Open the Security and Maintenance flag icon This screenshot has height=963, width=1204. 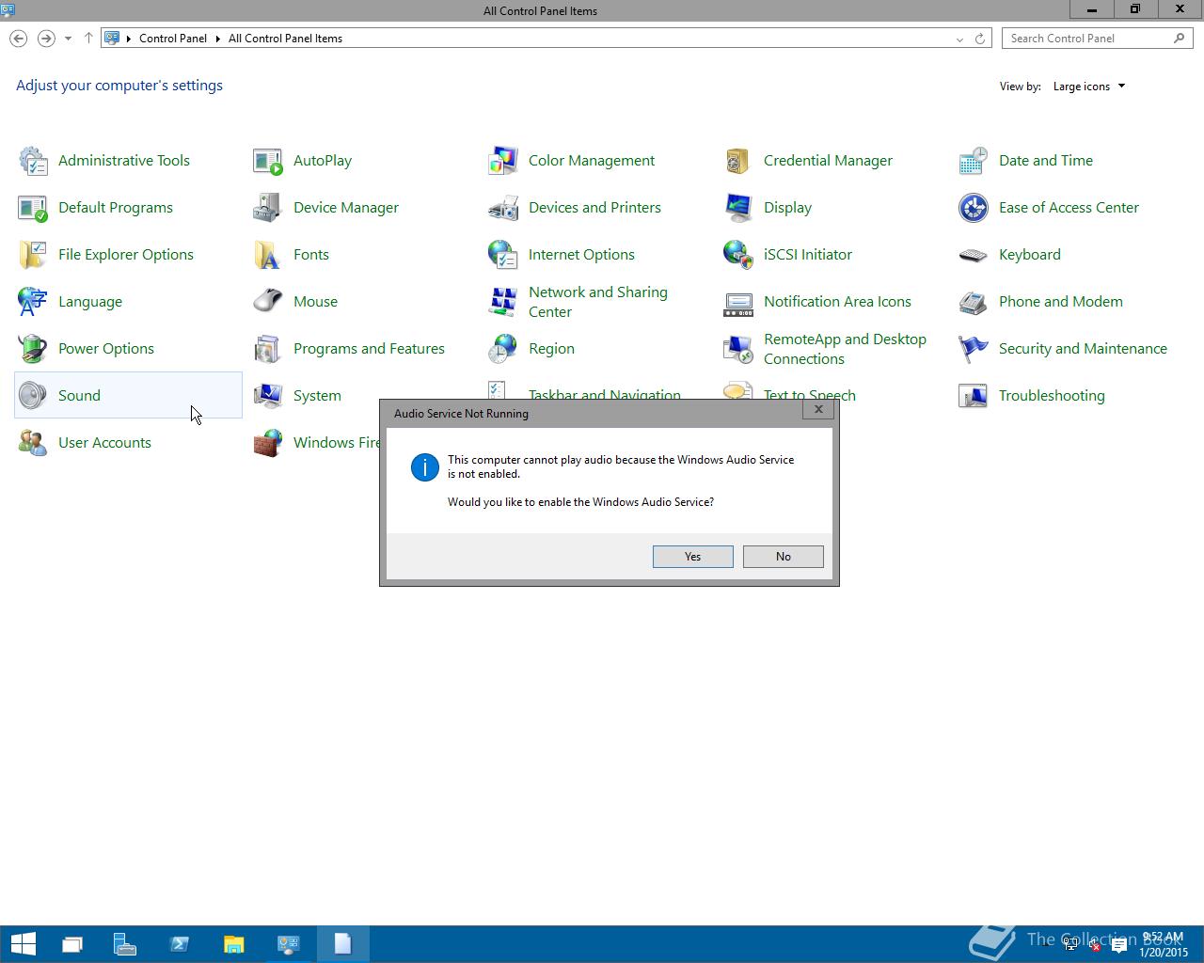[x=974, y=349]
